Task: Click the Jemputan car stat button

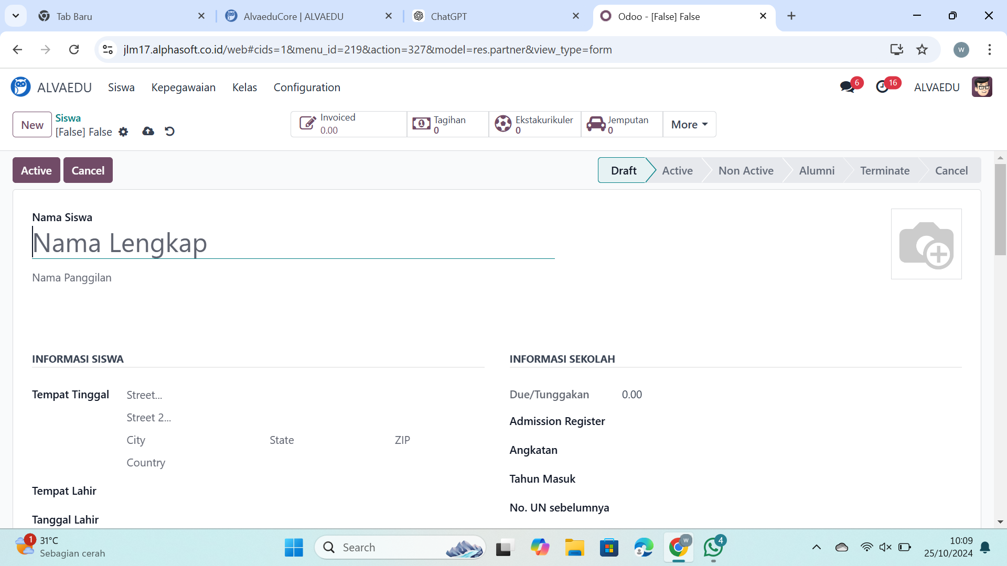Action: tap(622, 125)
